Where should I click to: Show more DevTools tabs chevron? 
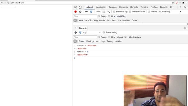(x=171, y=7)
